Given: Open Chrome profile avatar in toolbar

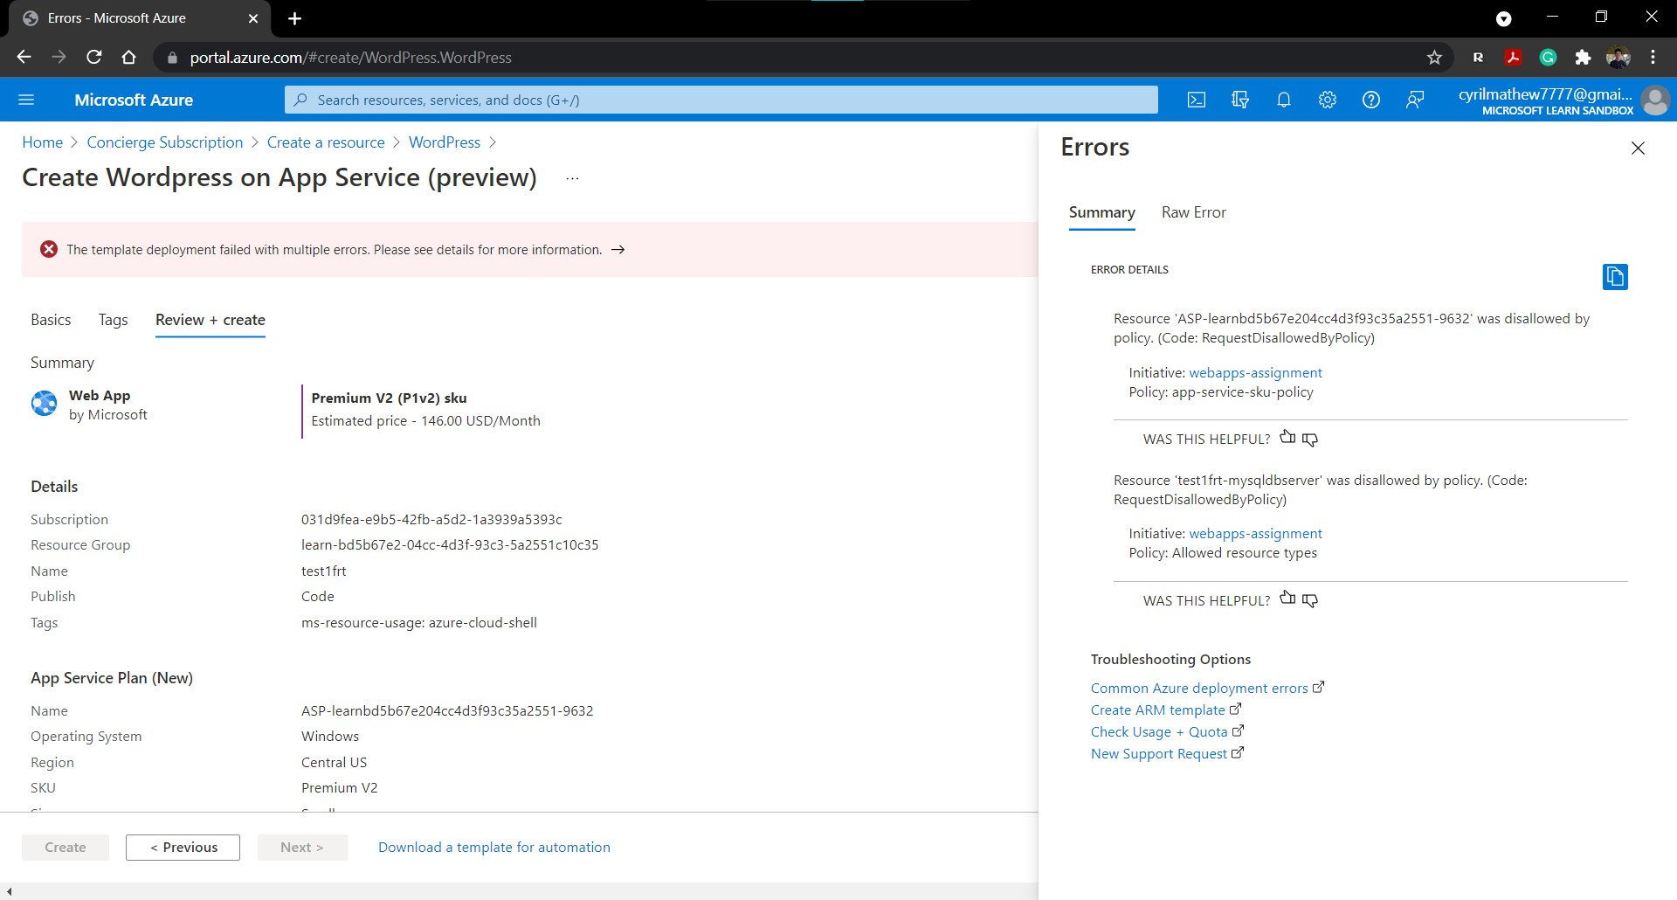Looking at the screenshot, I should click(1618, 58).
